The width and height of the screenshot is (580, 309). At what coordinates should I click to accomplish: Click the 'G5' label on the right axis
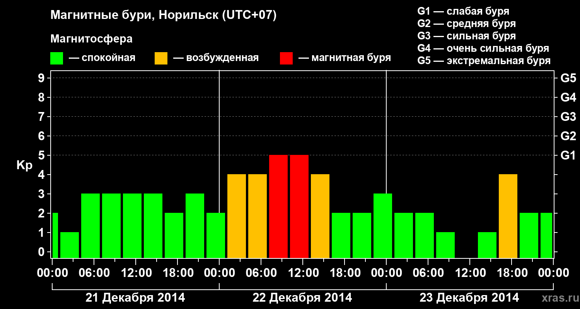[568, 78]
